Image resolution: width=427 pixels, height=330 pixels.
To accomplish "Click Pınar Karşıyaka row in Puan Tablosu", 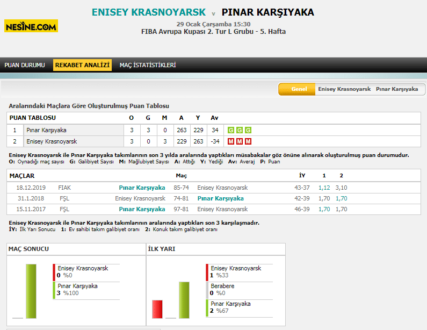I will [214, 130].
